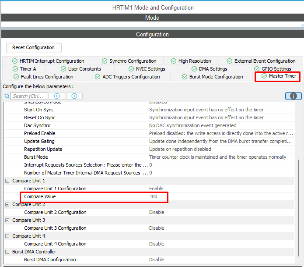Select the Reset On Sync row label

[x=40, y=118]
